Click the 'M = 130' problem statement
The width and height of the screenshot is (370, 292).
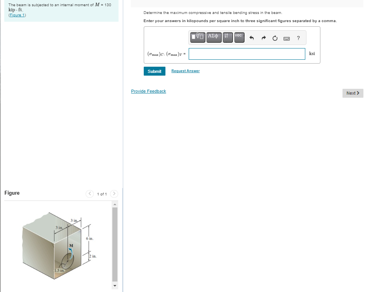(60, 7)
